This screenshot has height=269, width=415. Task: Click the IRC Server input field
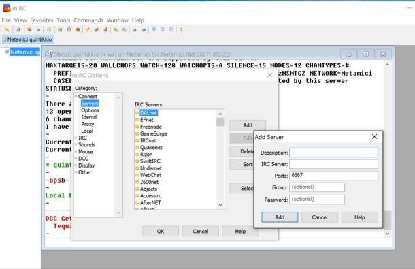[334, 164]
